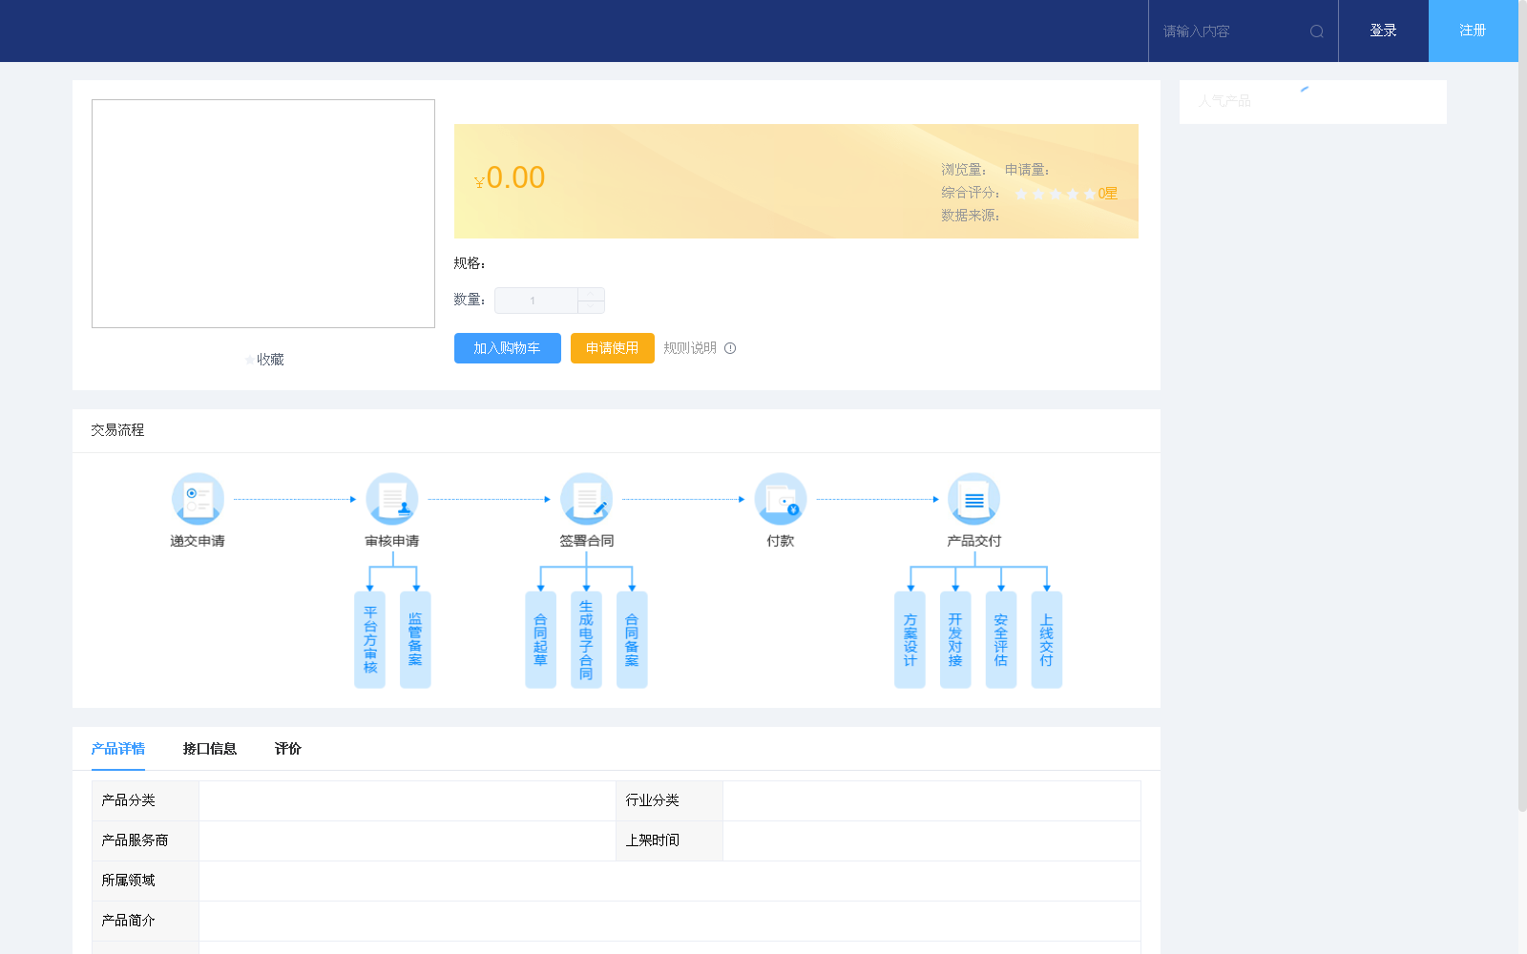
Task: Click the 付款 wallet icon
Action: tap(781, 499)
